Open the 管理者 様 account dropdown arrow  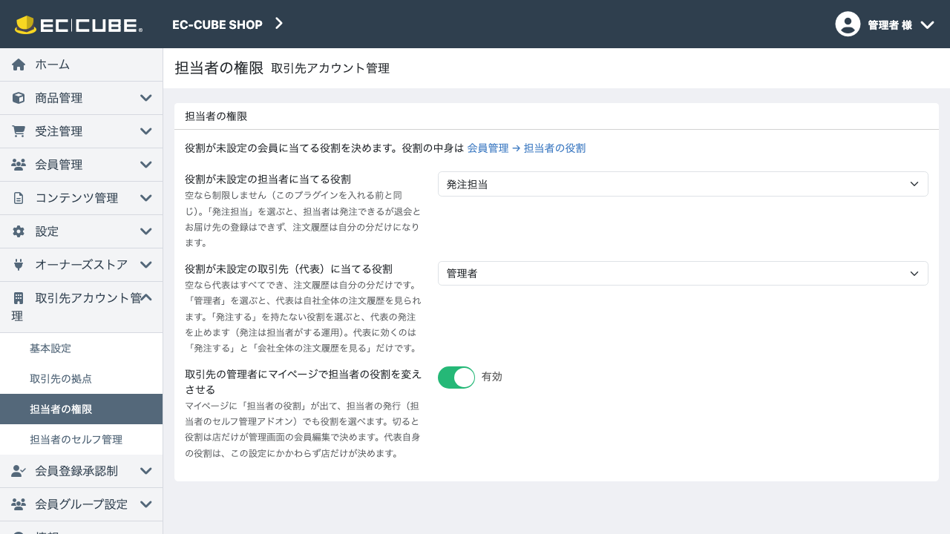click(927, 24)
